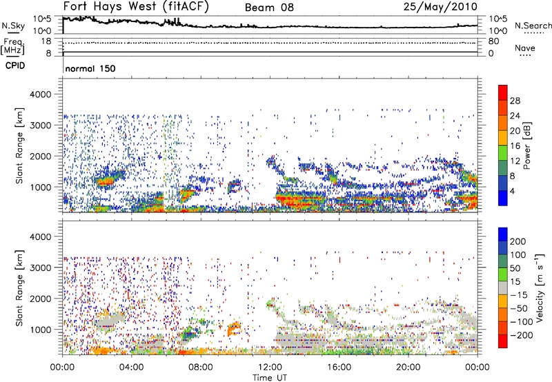Click the "Fort Hays West (fitACF)" plot title

pyautogui.click(x=136, y=7)
